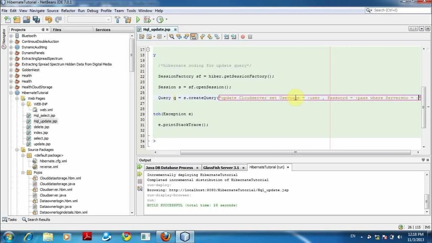Open the Refactor menu

coord(68,10)
